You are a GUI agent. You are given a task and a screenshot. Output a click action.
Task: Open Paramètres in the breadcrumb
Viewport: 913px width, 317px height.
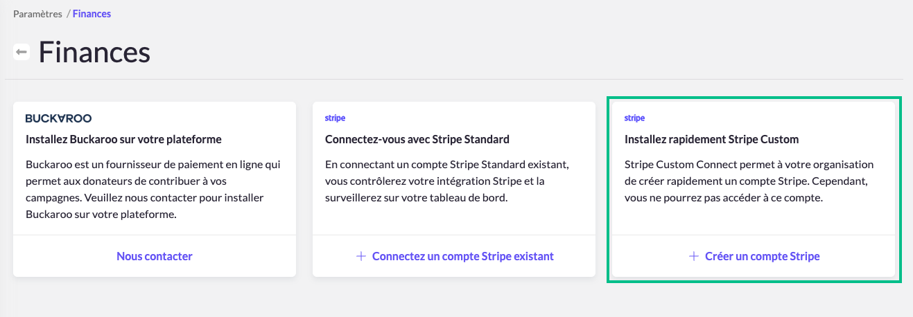pos(37,14)
